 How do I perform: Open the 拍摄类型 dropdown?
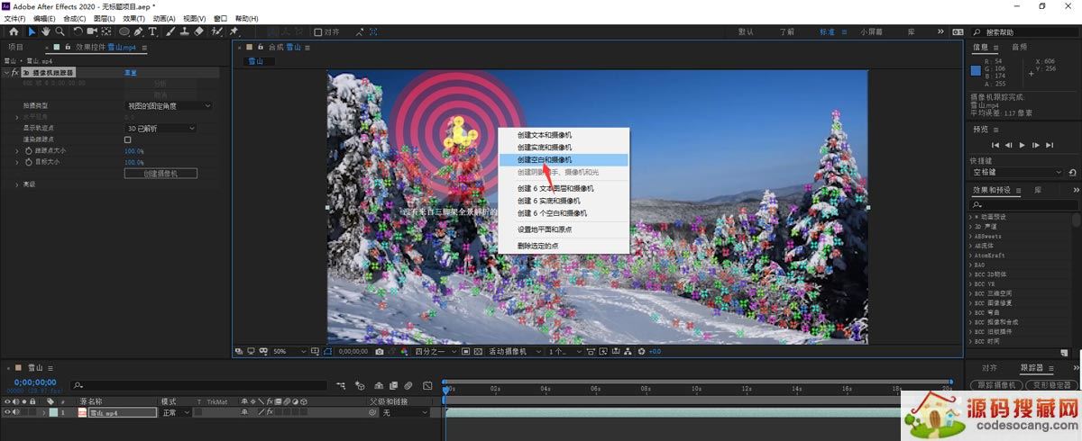pyautogui.click(x=170, y=105)
